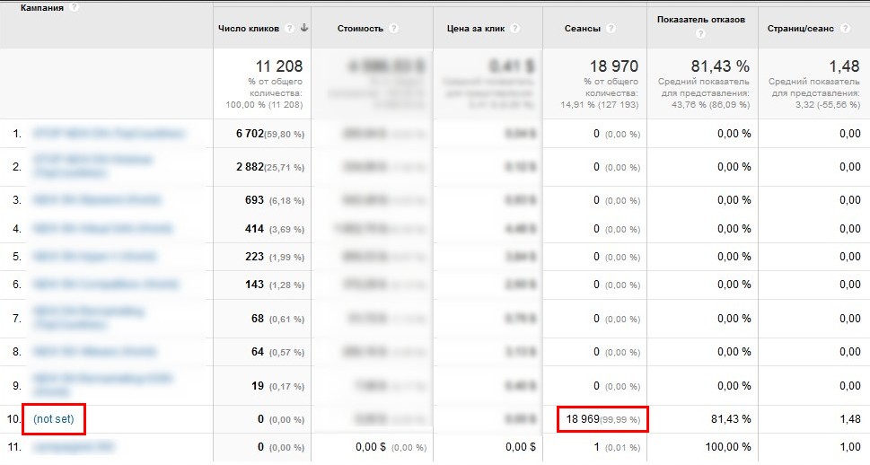Select clicks cell 19 (0,17 %)
This screenshot has width=870, height=465.
pos(278,386)
